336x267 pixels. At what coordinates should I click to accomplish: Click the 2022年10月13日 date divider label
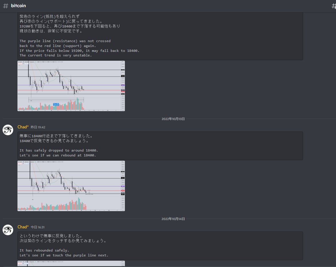tap(173, 119)
